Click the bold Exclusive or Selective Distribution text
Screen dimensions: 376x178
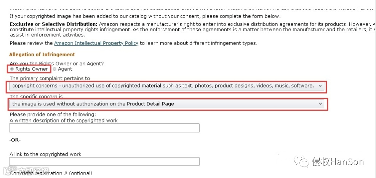53,24
